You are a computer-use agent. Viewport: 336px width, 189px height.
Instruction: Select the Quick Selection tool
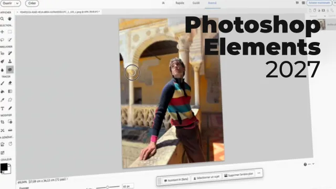pyautogui.click(x=10, y=40)
